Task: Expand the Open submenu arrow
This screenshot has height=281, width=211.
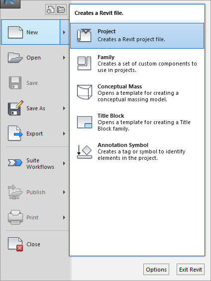Action: tap(64, 58)
